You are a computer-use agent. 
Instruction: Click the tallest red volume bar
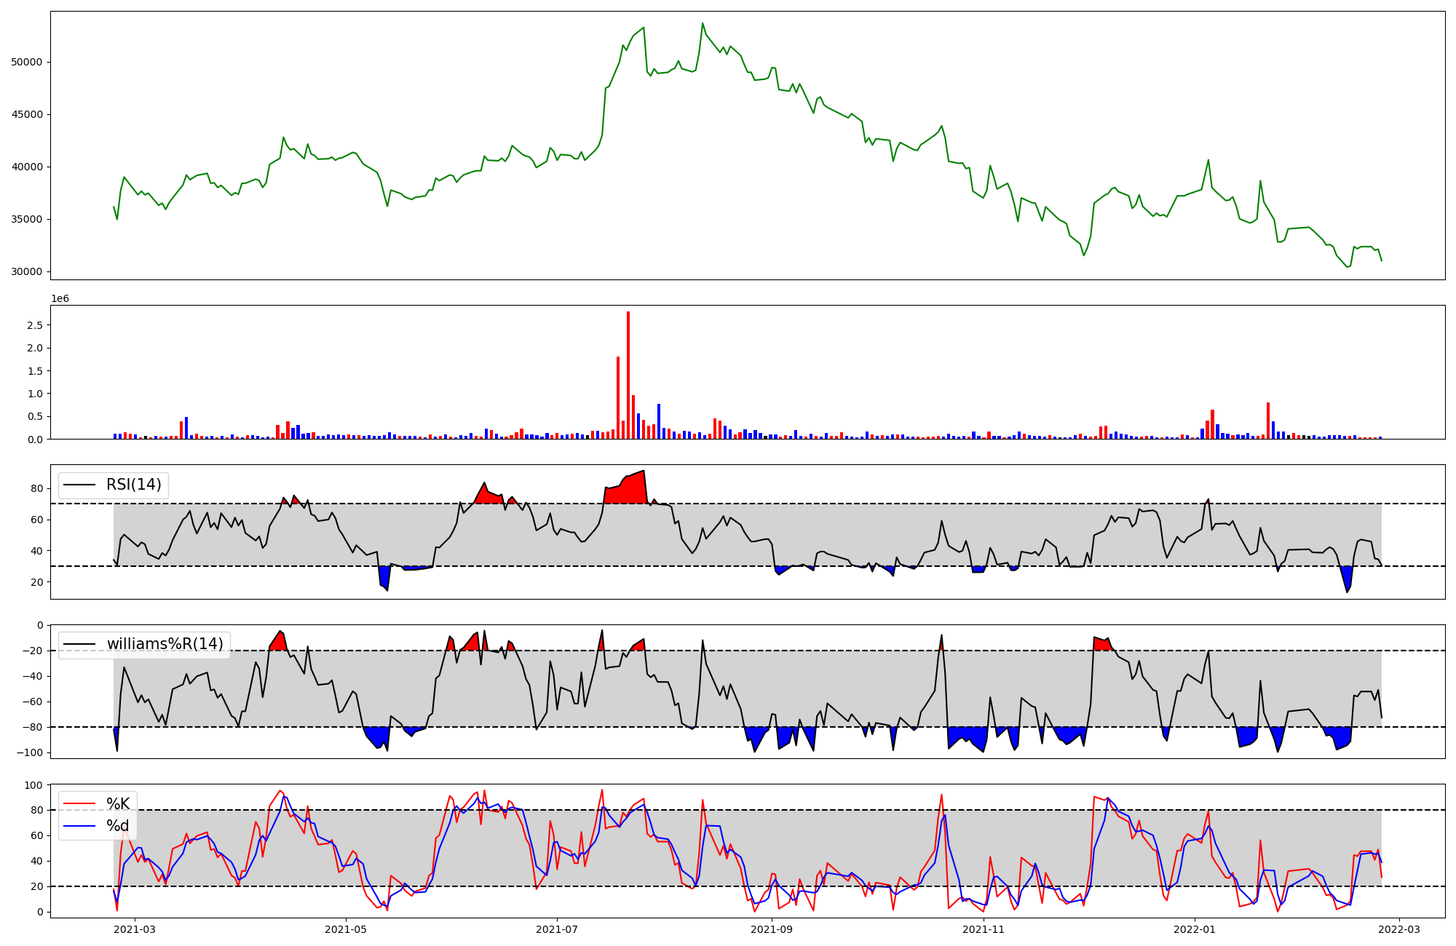[x=628, y=375]
